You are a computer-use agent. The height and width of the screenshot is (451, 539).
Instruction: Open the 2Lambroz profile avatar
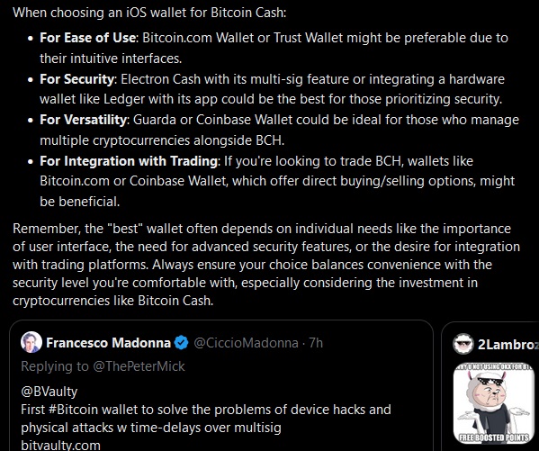tap(463, 344)
